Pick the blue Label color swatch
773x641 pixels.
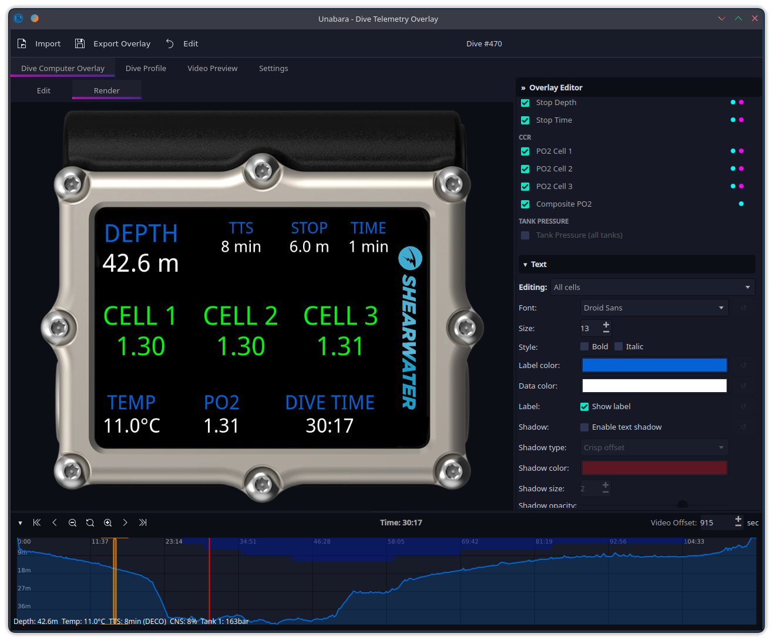654,365
